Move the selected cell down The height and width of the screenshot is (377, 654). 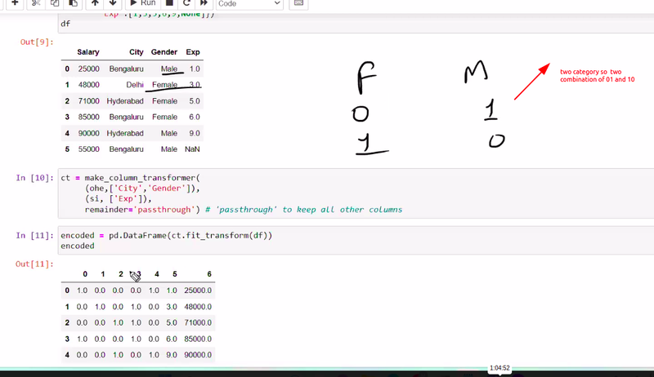[x=114, y=3]
